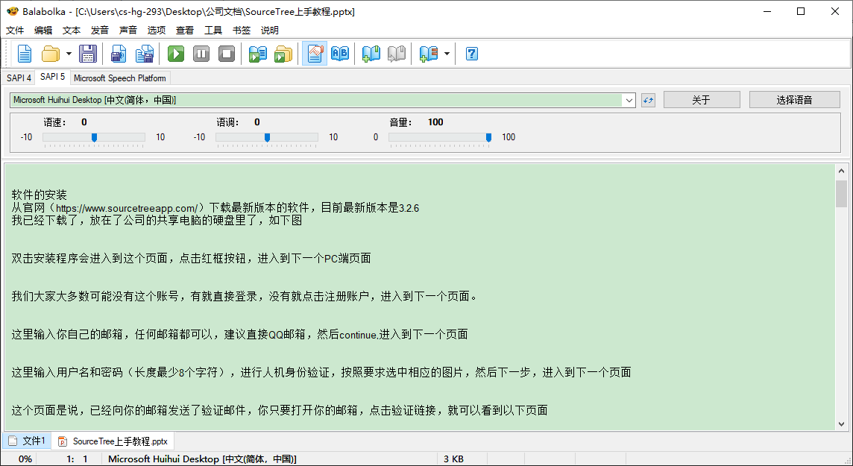The width and height of the screenshot is (853, 466).
Task: Expand the named bookmarks dropdown arrow
Action: [x=447, y=54]
